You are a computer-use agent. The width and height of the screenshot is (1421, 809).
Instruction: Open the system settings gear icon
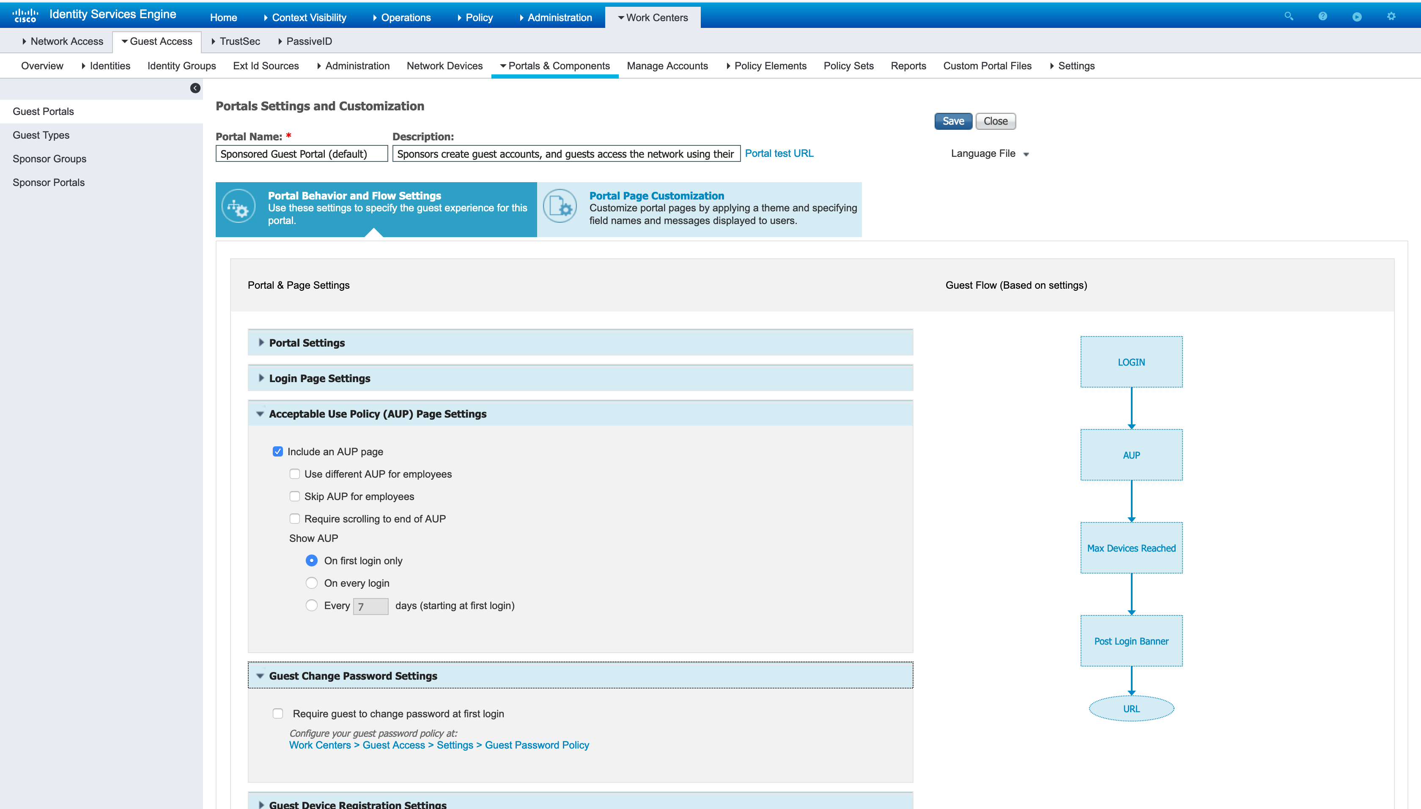(x=1391, y=16)
